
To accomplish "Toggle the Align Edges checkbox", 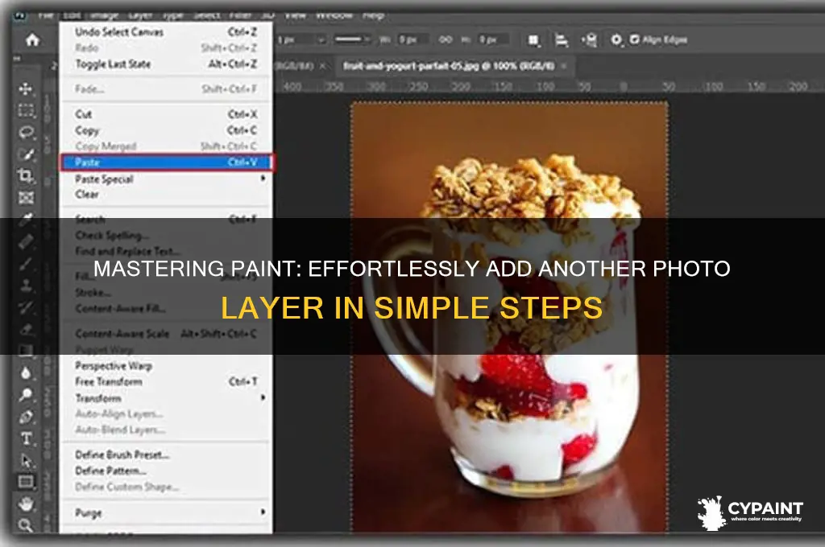I will [635, 40].
